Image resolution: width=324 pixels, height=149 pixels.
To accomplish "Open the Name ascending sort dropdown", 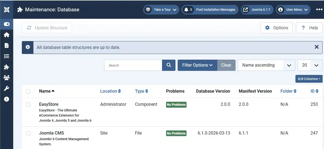I will click(267, 65).
